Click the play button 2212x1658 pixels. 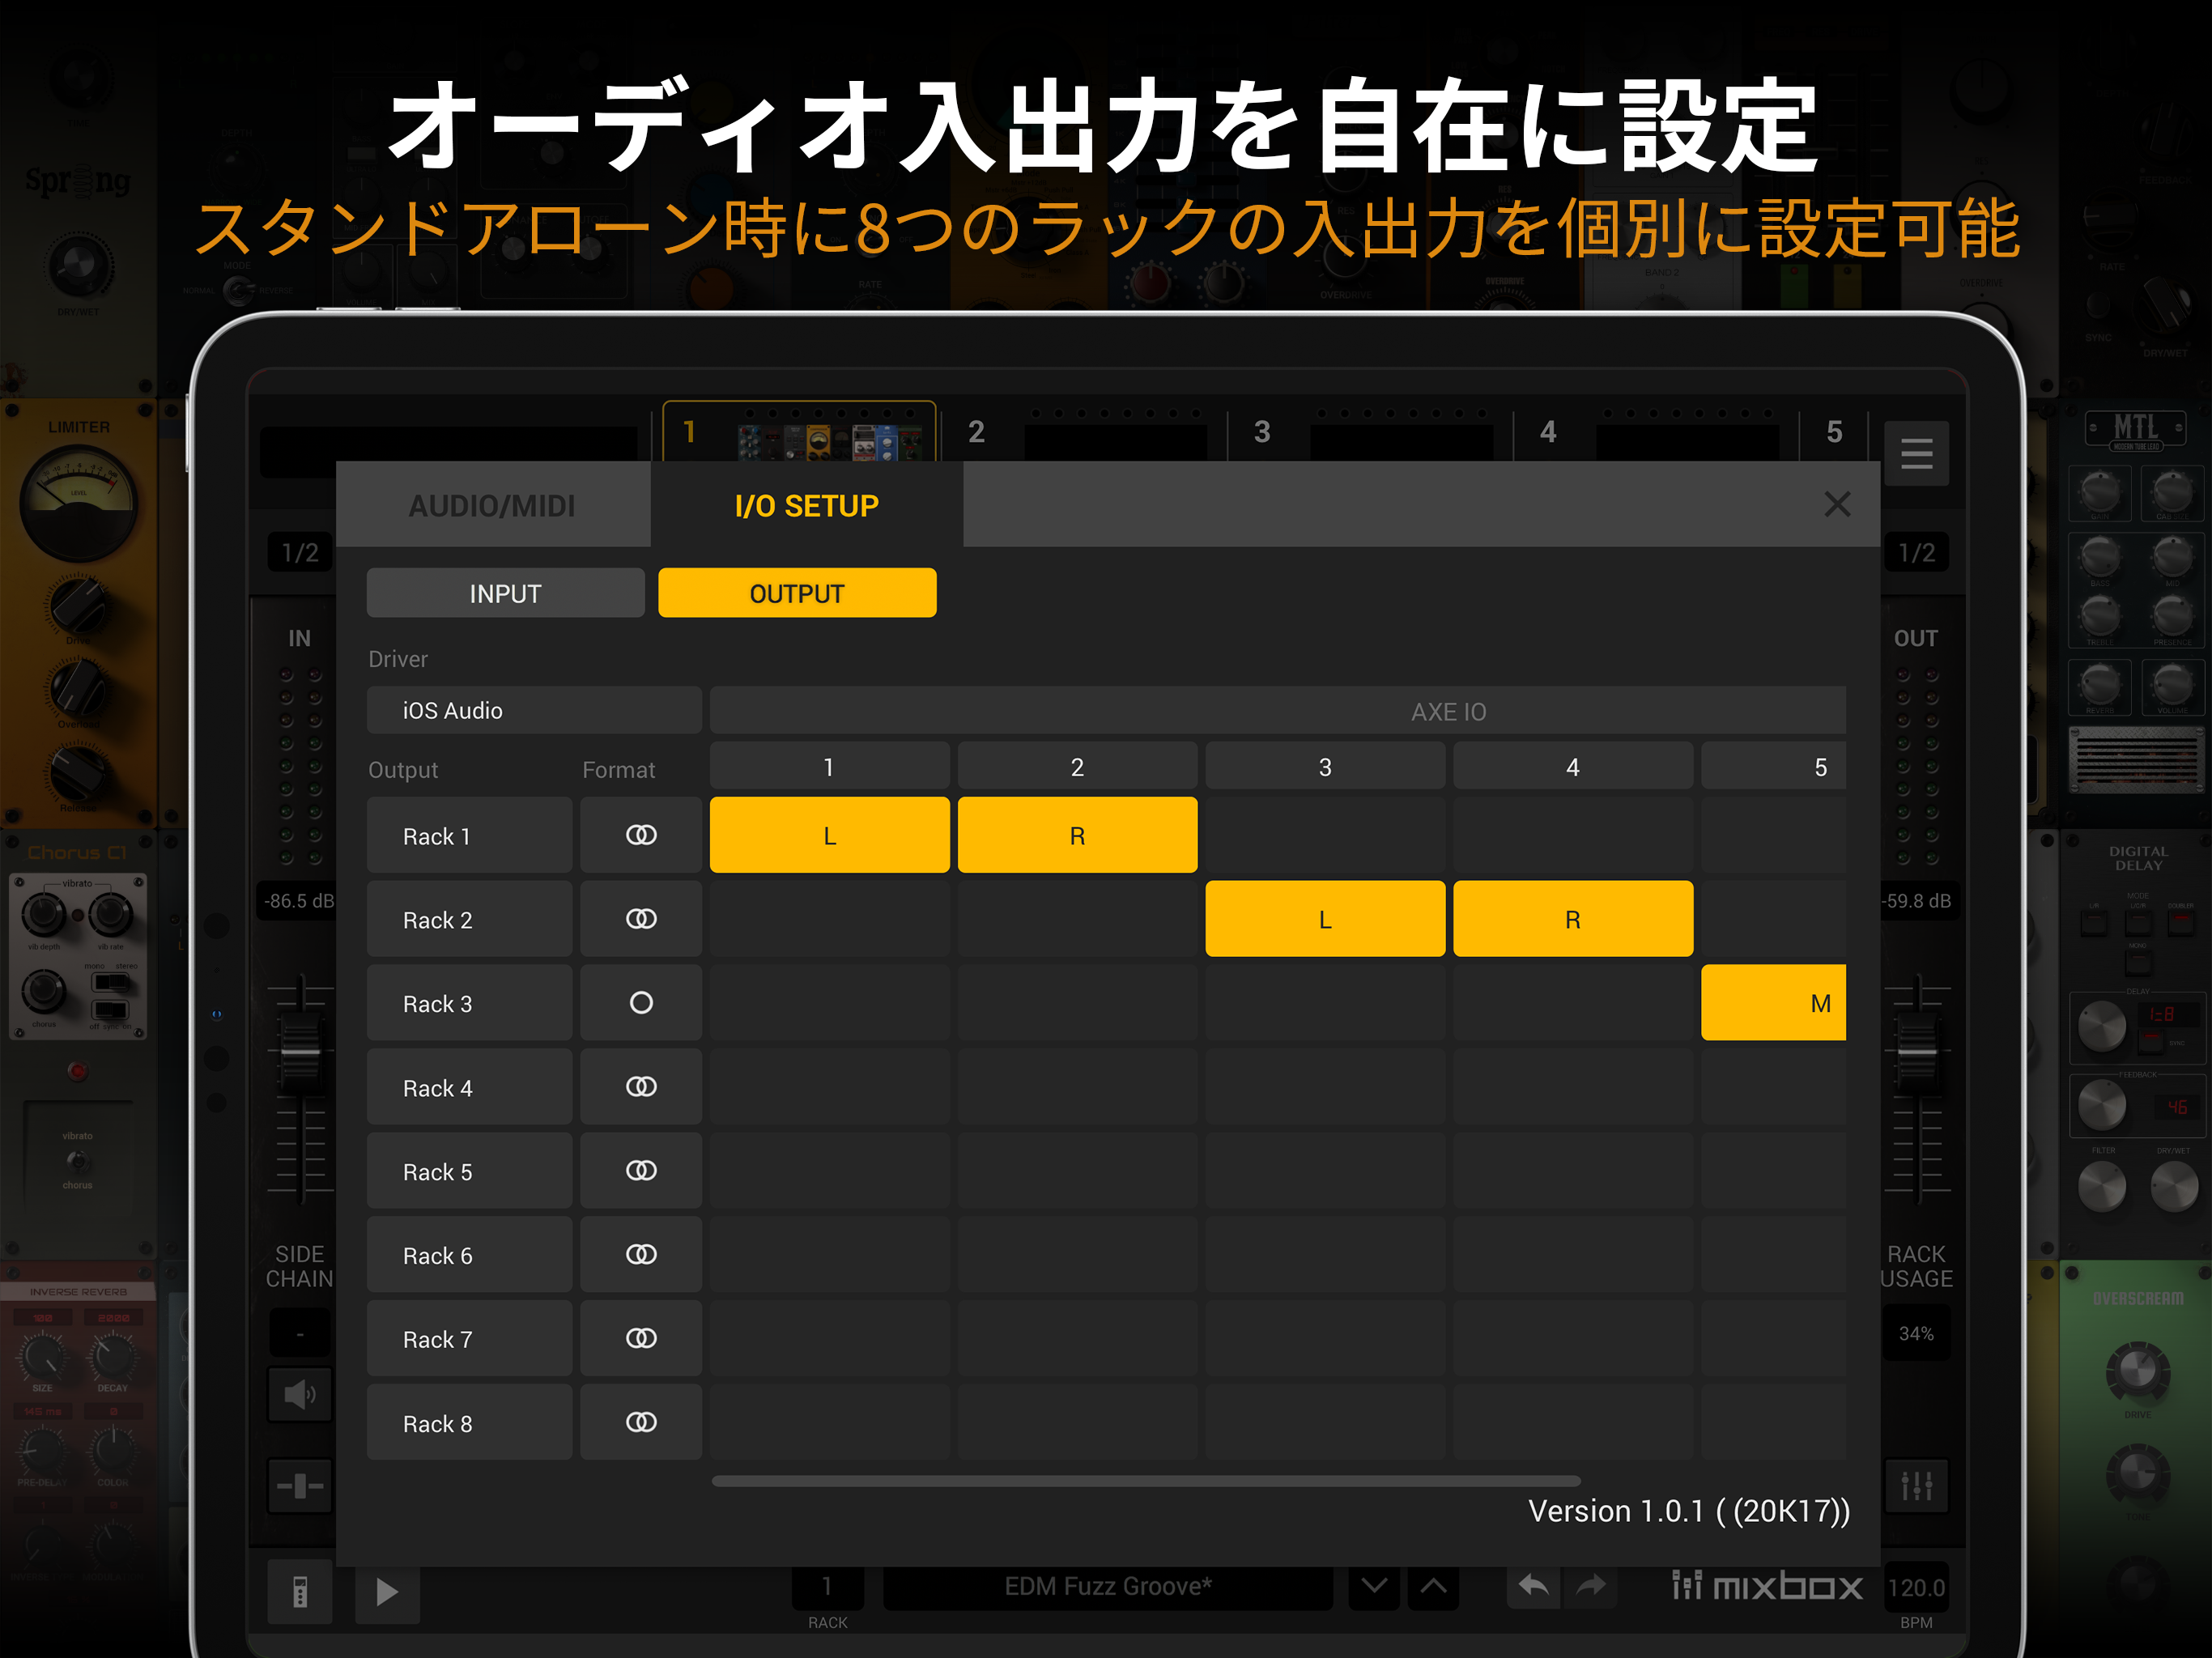(387, 1592)
